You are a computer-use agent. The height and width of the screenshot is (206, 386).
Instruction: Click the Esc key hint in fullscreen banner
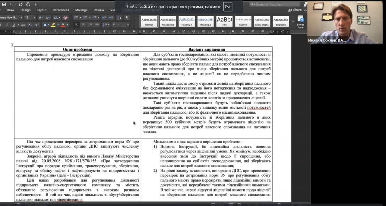point(228,7)
